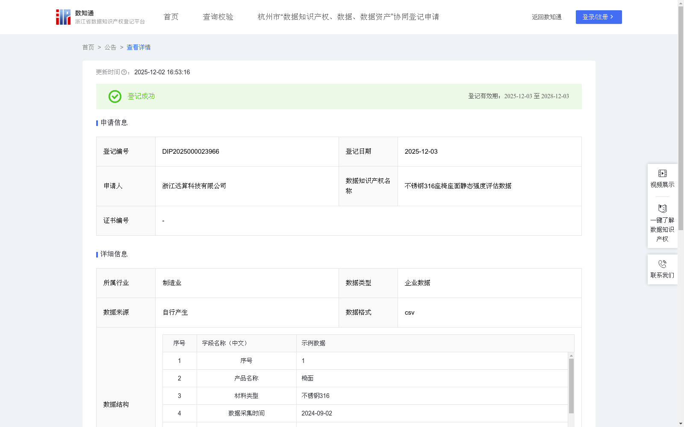The image size is (684, 427).
Task: Click the page scrollbar down arrow
Action: click(x=681, y=424)
